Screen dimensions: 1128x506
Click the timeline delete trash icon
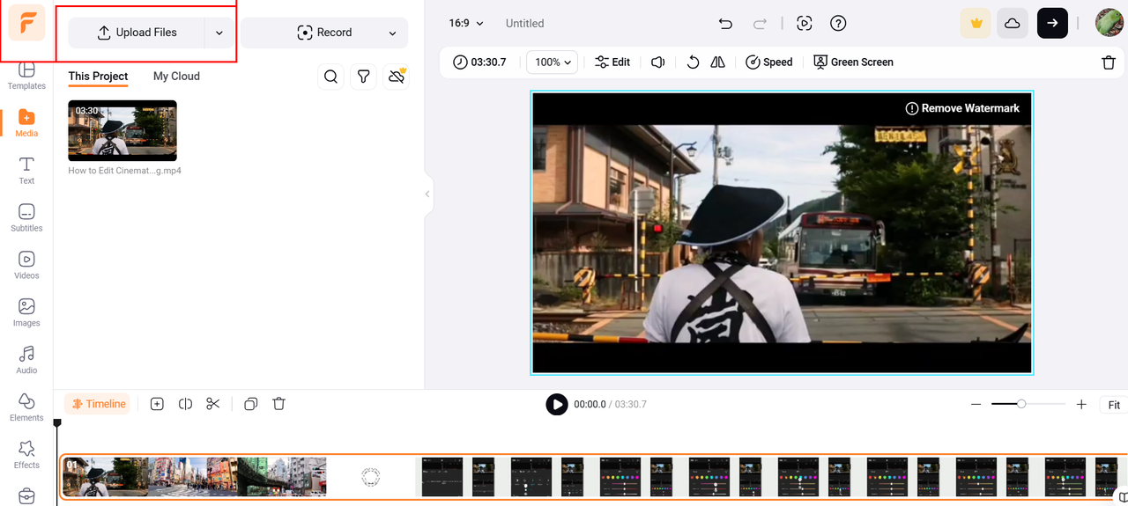click(x=279, y=404)
